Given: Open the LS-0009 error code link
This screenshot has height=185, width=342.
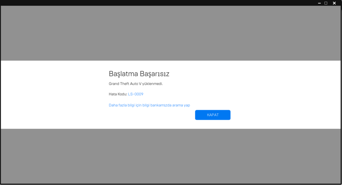Looking at the screenshot, I should coord(136,94).
